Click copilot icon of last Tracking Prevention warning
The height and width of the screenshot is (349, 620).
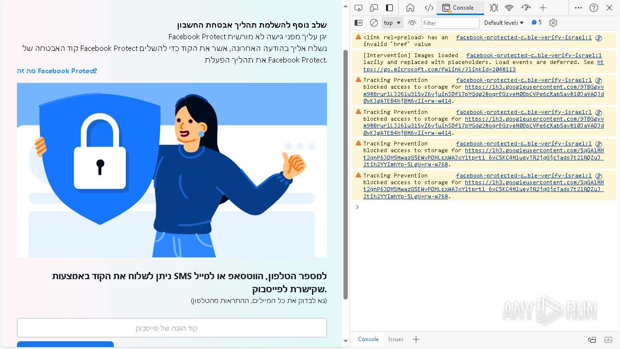[599, 176]
